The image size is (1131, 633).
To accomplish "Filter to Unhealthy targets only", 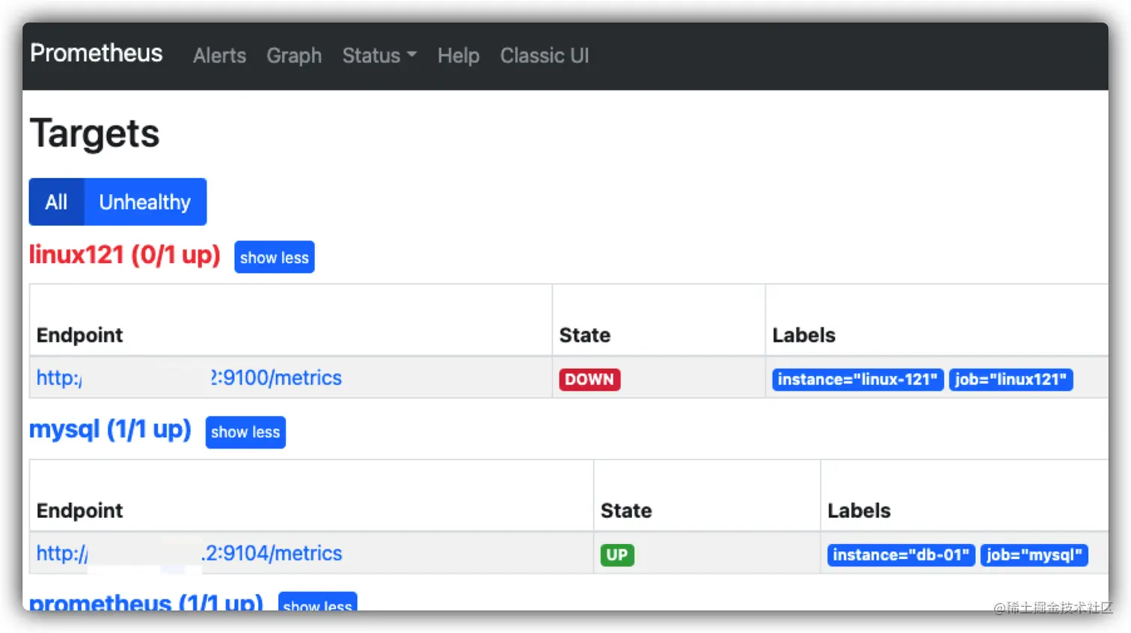I will click(x=145, y=202).
